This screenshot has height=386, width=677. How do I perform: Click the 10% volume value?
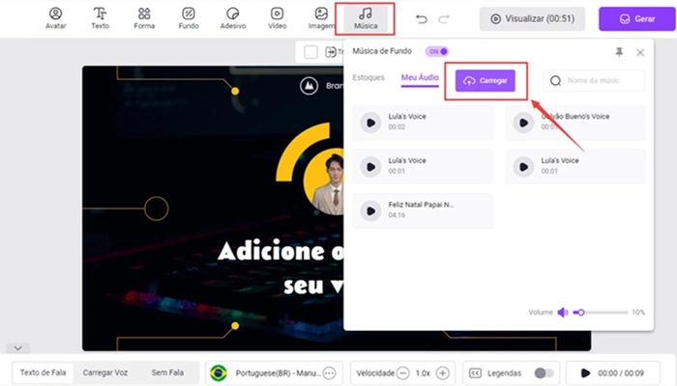click(638, 313)
